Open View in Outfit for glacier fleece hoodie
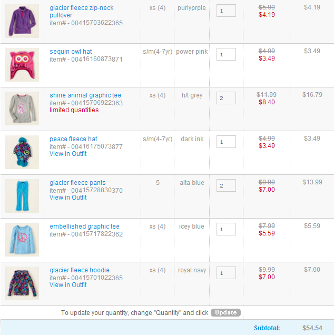 point(68,285)
